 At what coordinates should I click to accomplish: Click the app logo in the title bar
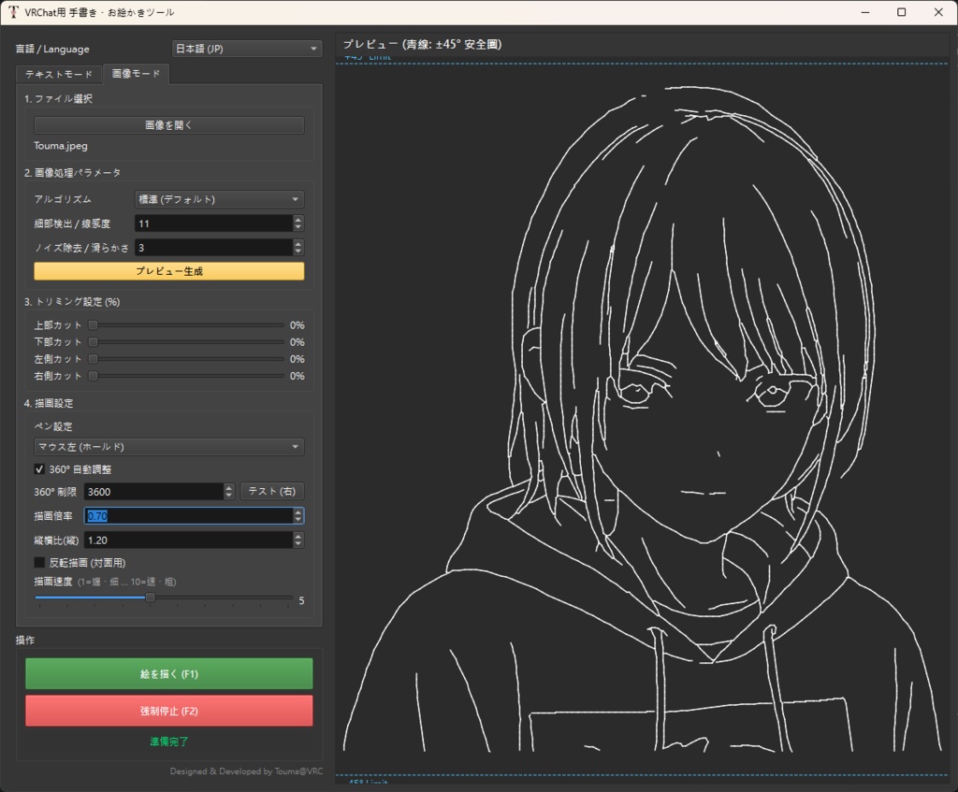point(16,12)
